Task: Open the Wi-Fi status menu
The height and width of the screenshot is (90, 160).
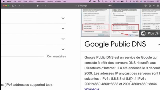Action: pos(127,1)
